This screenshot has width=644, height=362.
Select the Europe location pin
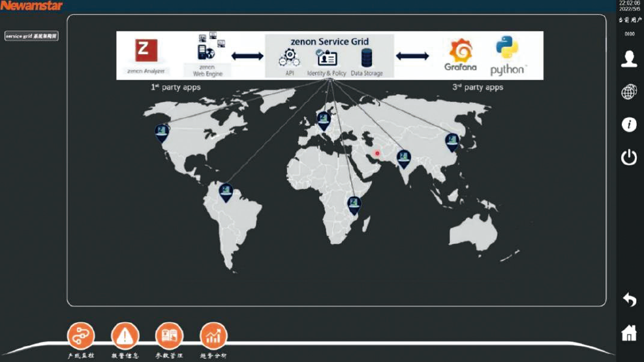click(324, 121)
